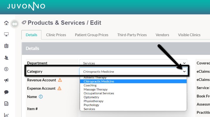This screenshot has height=117, width=210.
Task: Open the document sidebar icon
Action: (x=6, y=104)
